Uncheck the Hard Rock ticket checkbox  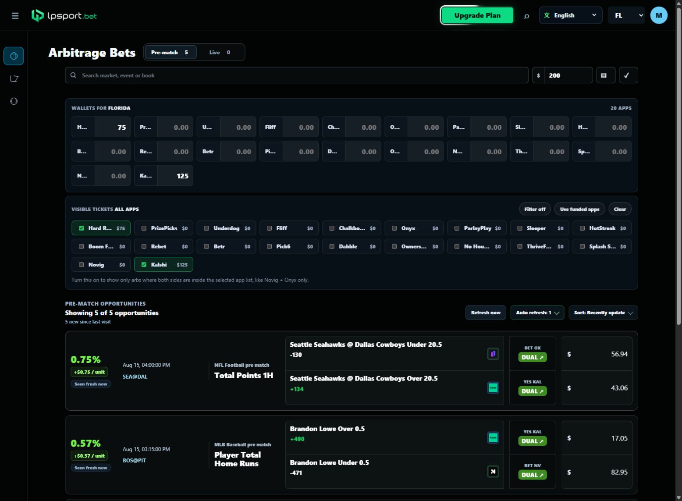81,228
